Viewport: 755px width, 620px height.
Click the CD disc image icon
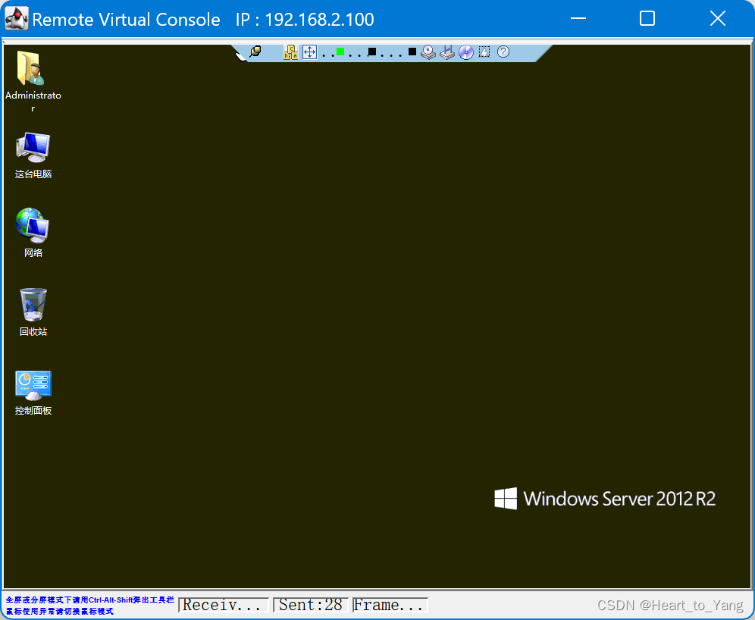point(465,52)
